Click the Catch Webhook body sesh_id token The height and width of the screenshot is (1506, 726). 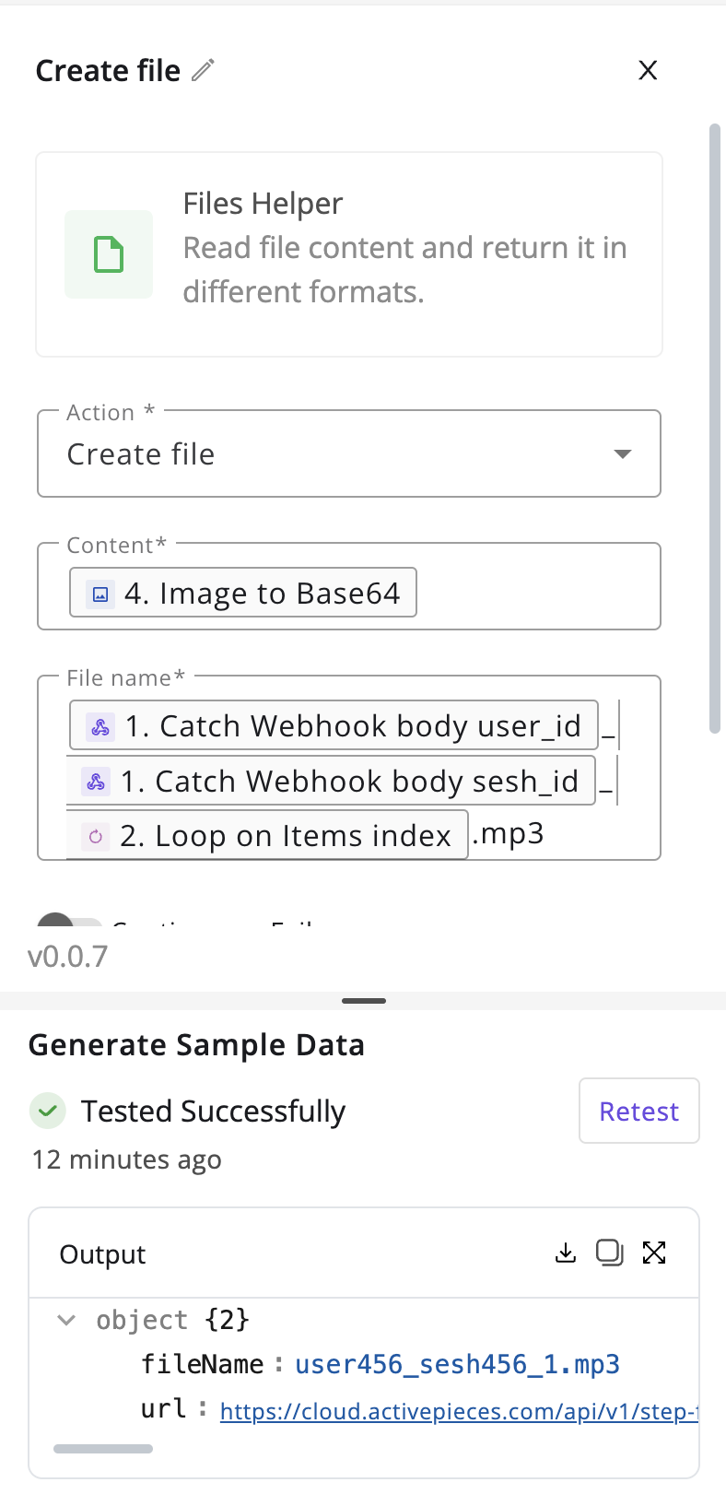tap(331, 781)
